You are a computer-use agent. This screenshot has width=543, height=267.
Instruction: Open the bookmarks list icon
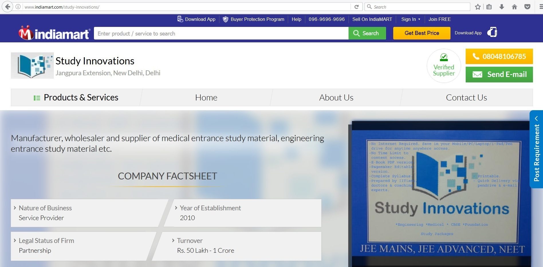pos(489,7)
